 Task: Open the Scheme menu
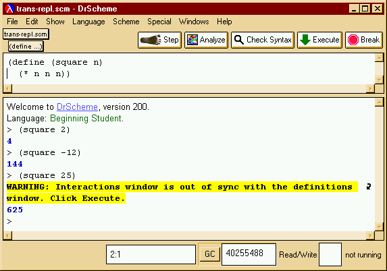click(126, 22)
